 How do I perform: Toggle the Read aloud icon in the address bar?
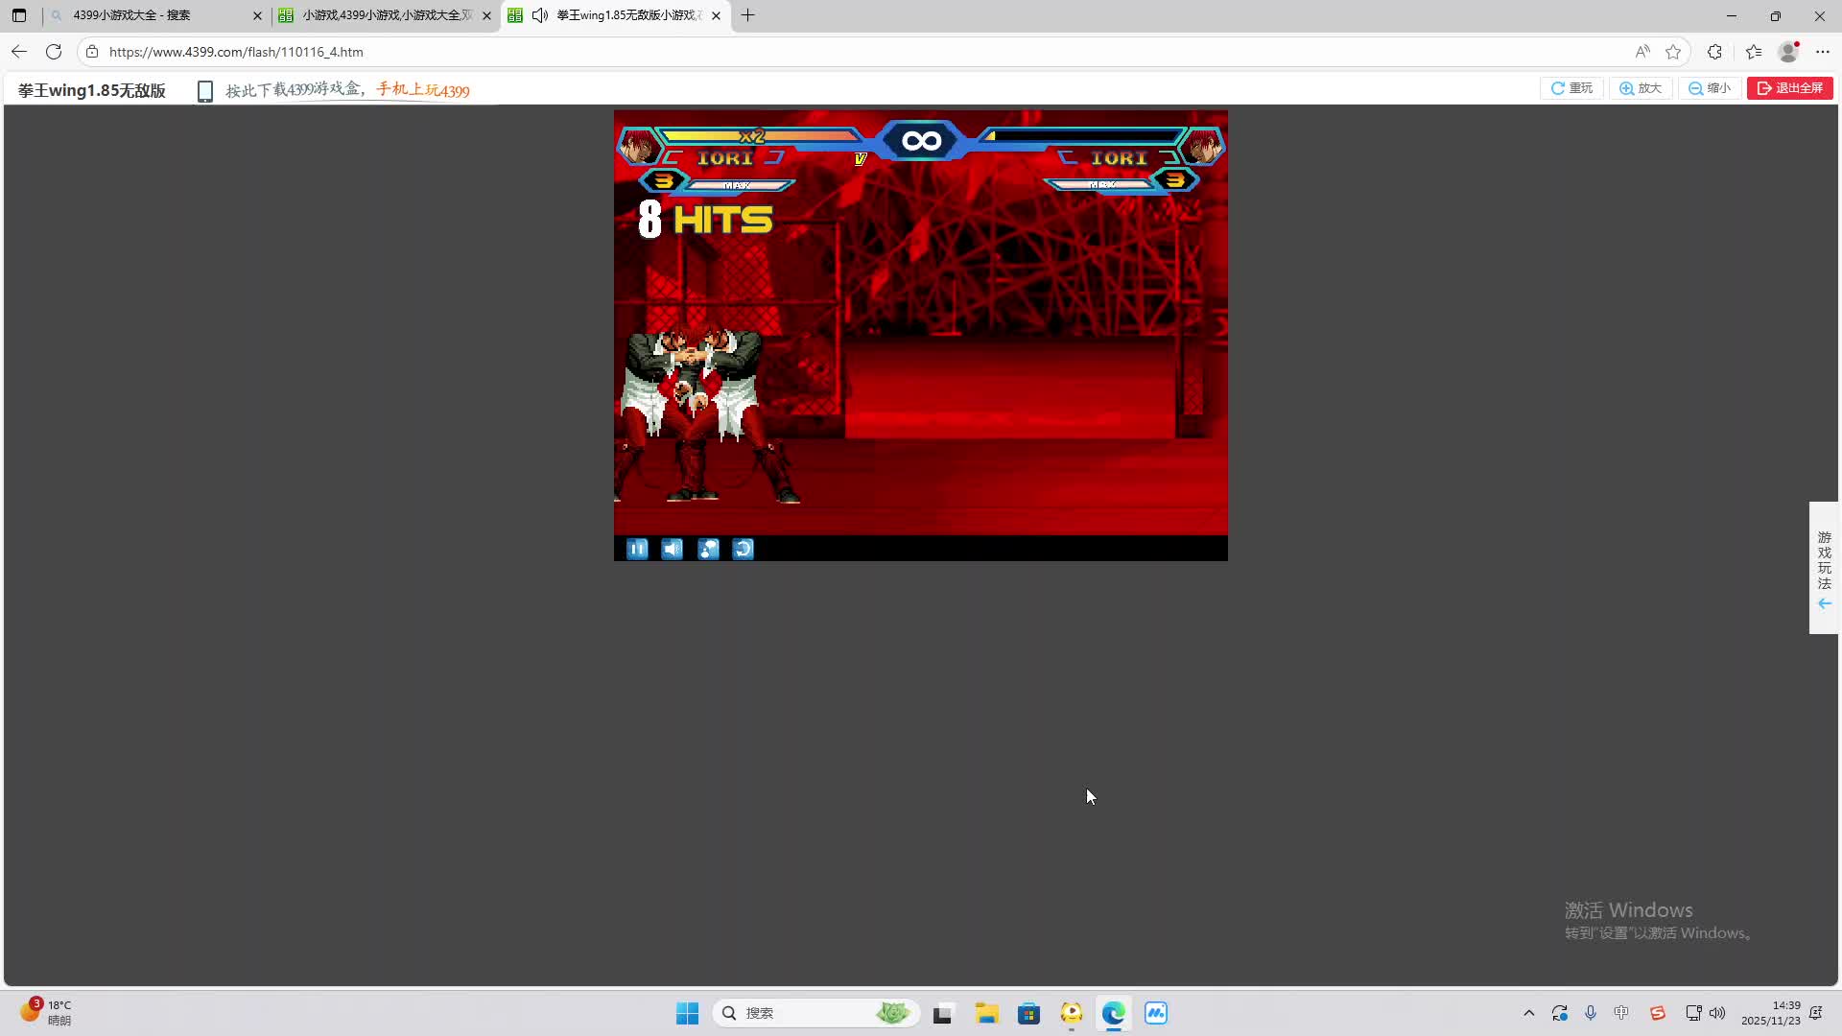[x=1642, y=52]
